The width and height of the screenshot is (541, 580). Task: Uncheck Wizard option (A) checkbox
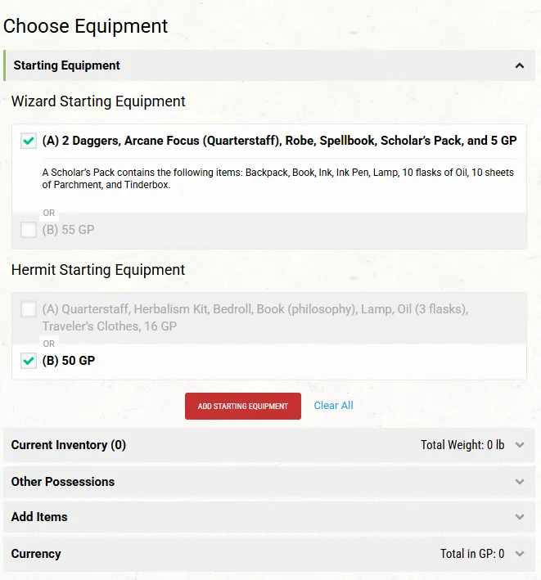29,141
